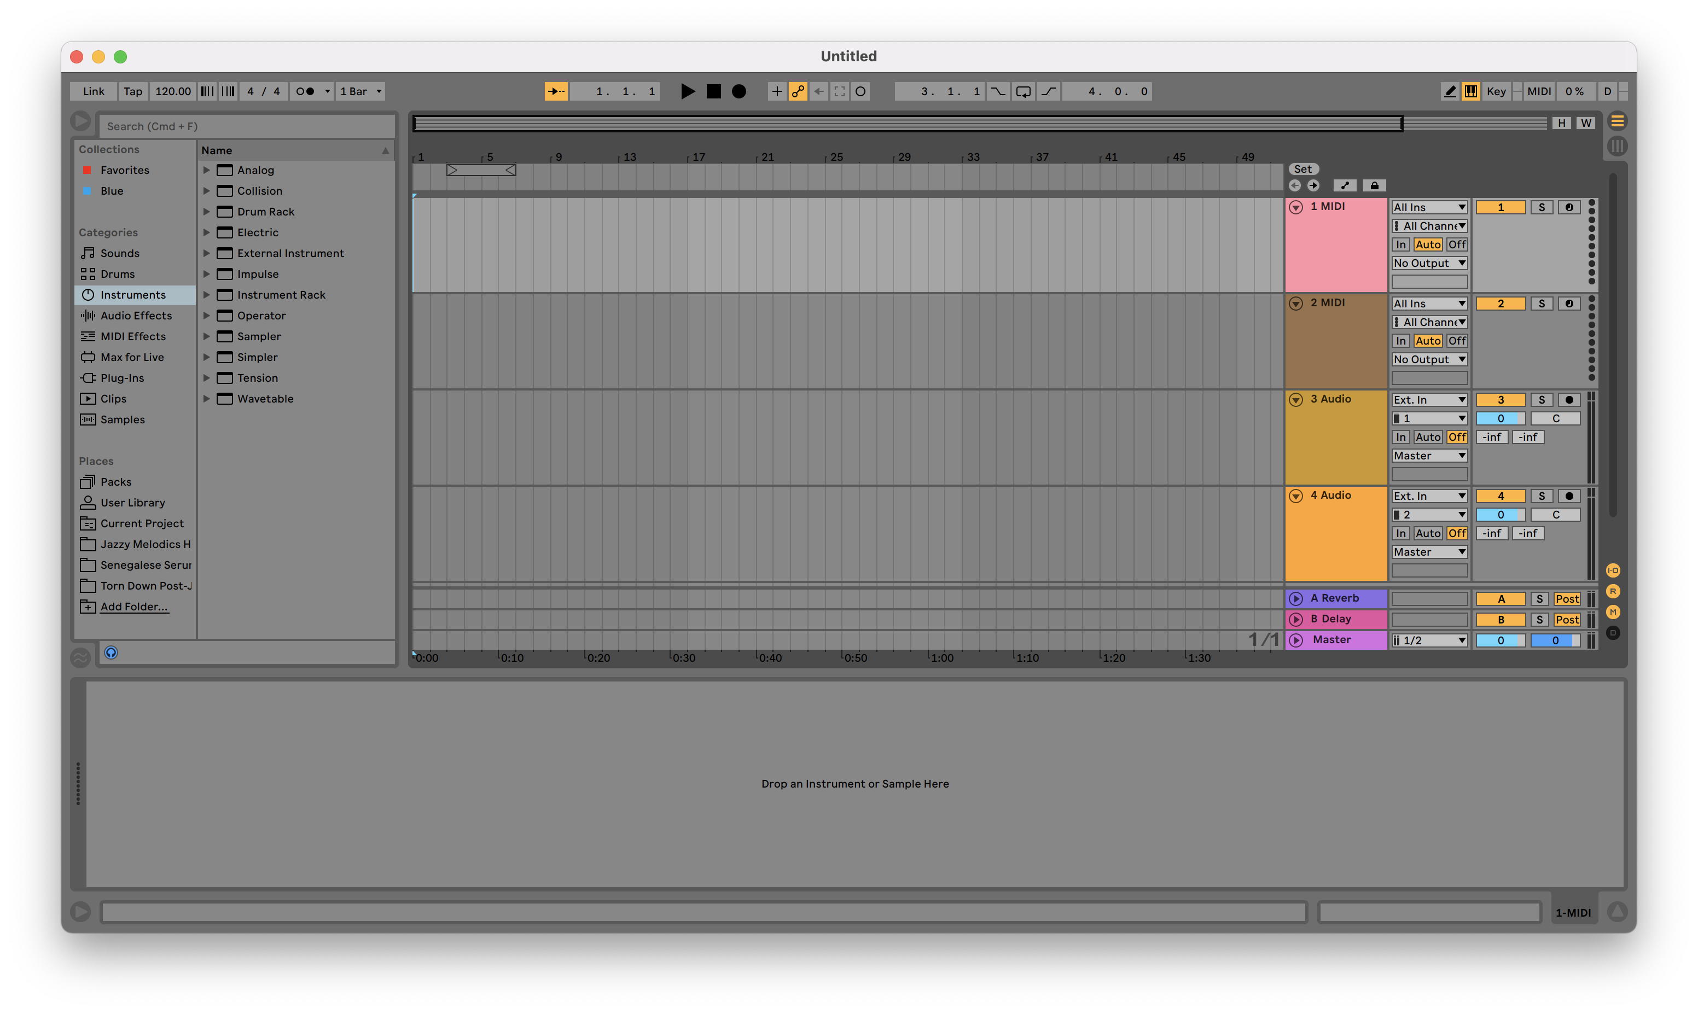The image size is (1698, 1014).
Task: Toggle Automation Mode icon near Set
Action: [1344, 186]
